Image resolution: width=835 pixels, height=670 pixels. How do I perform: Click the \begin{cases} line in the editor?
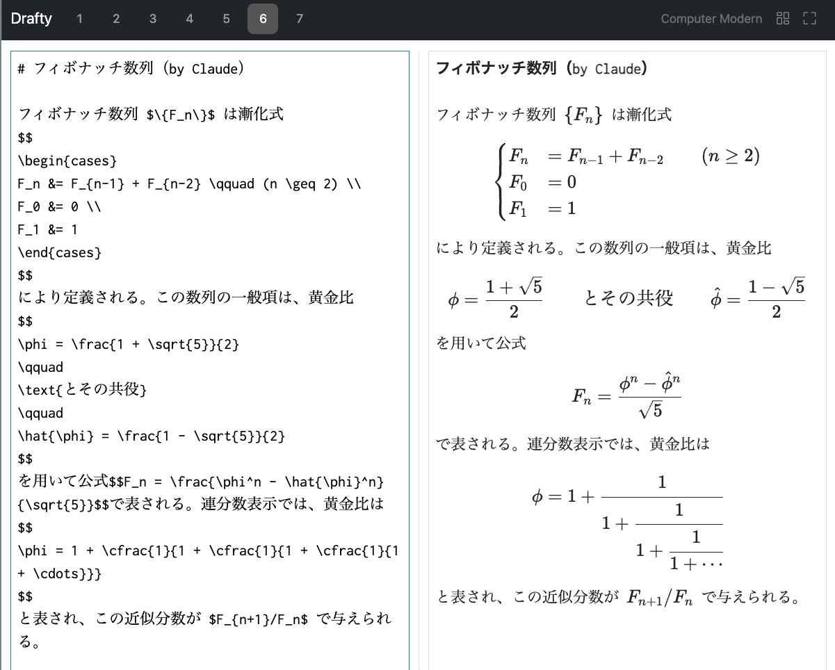coord(67,161)
